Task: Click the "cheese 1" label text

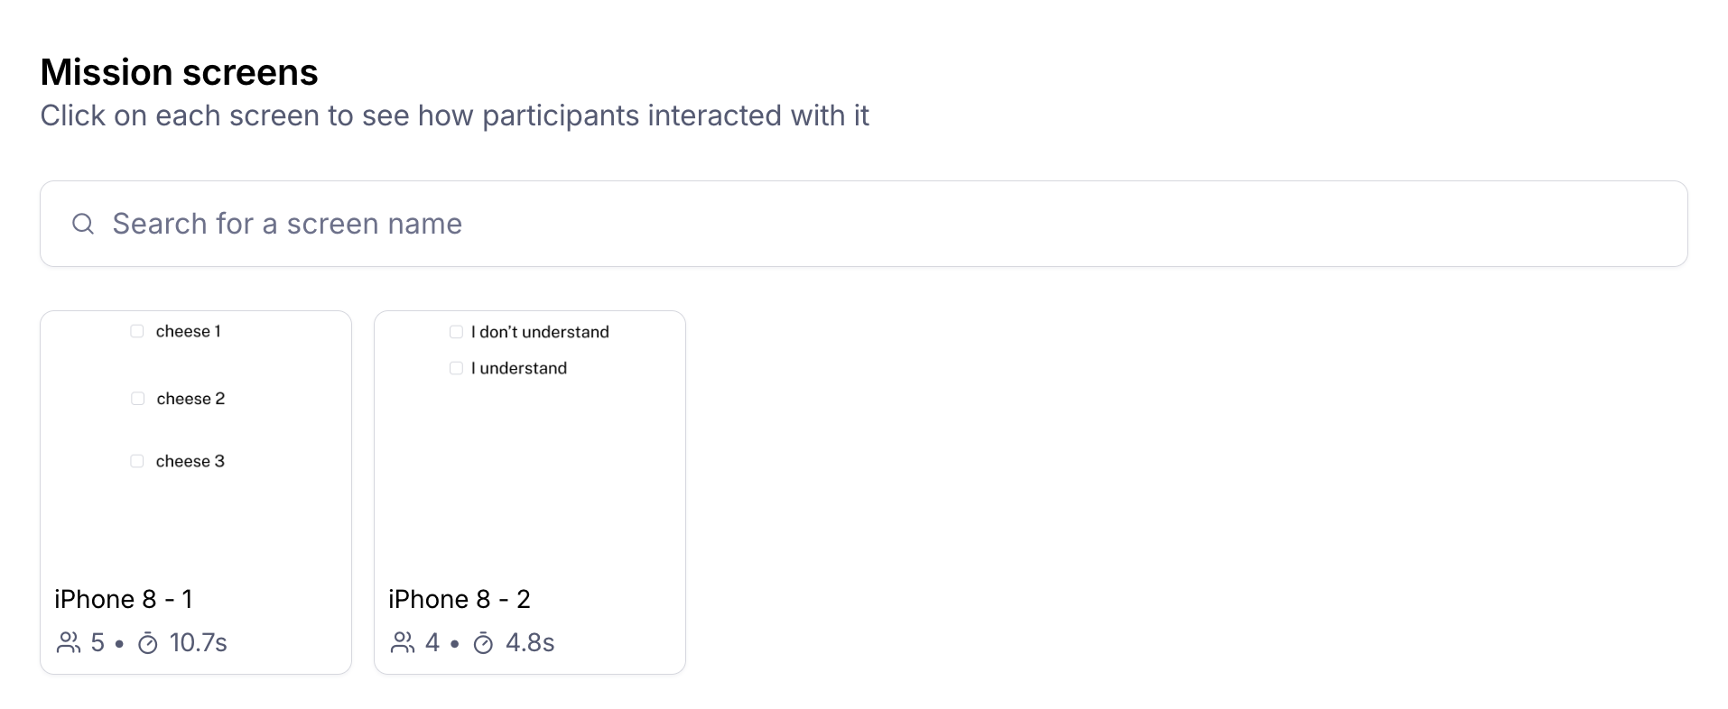Action: pyautogui.click(x=188, y=331)
